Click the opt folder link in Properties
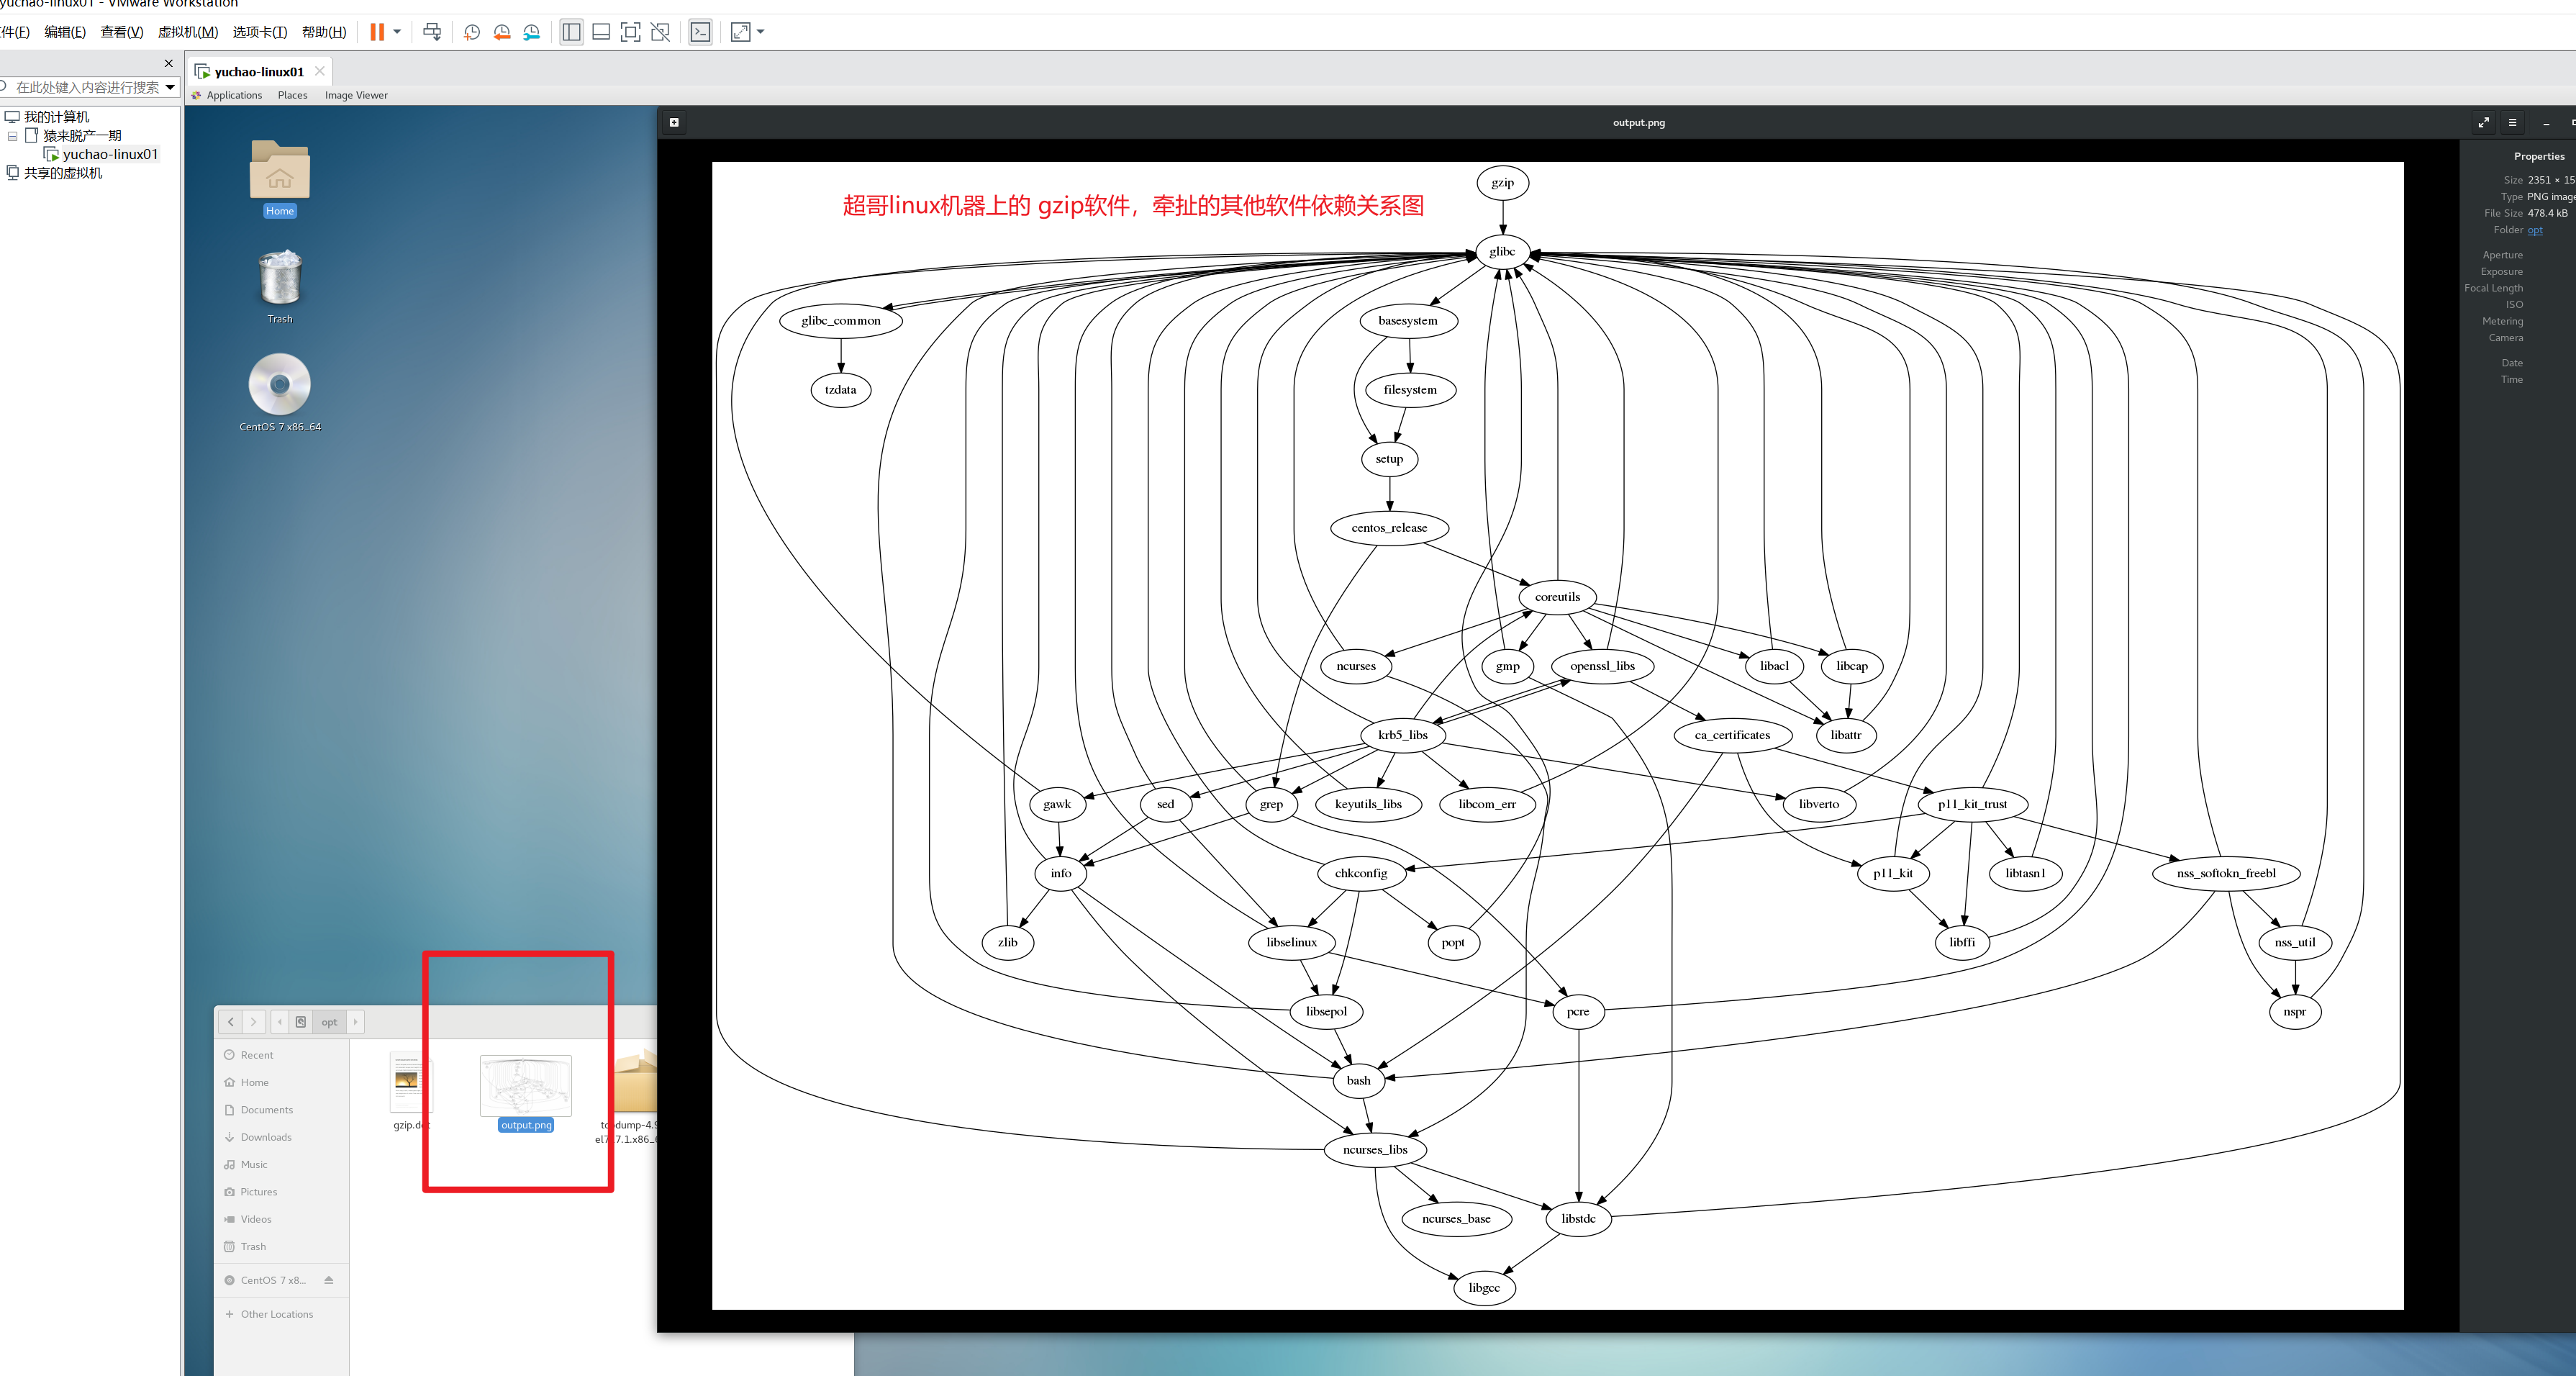Screen dimensions: 2576x1376 [2535, 230]
